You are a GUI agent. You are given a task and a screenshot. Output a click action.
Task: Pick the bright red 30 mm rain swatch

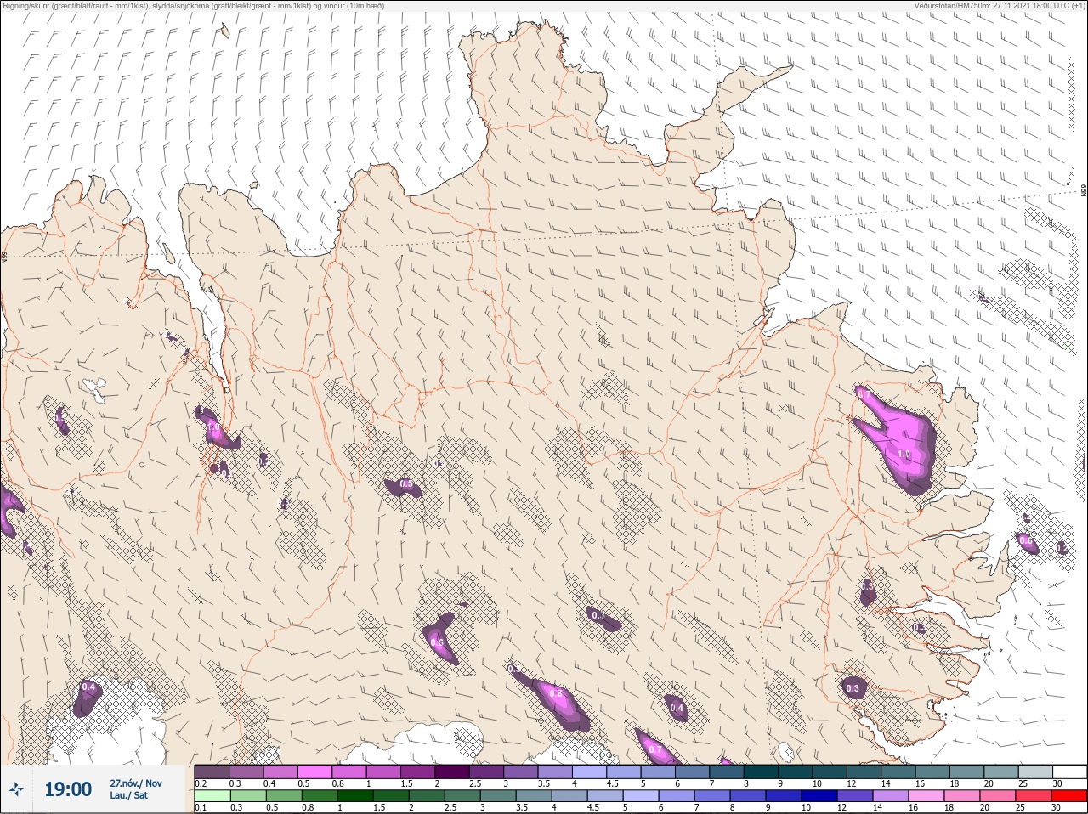[1069, 796]
